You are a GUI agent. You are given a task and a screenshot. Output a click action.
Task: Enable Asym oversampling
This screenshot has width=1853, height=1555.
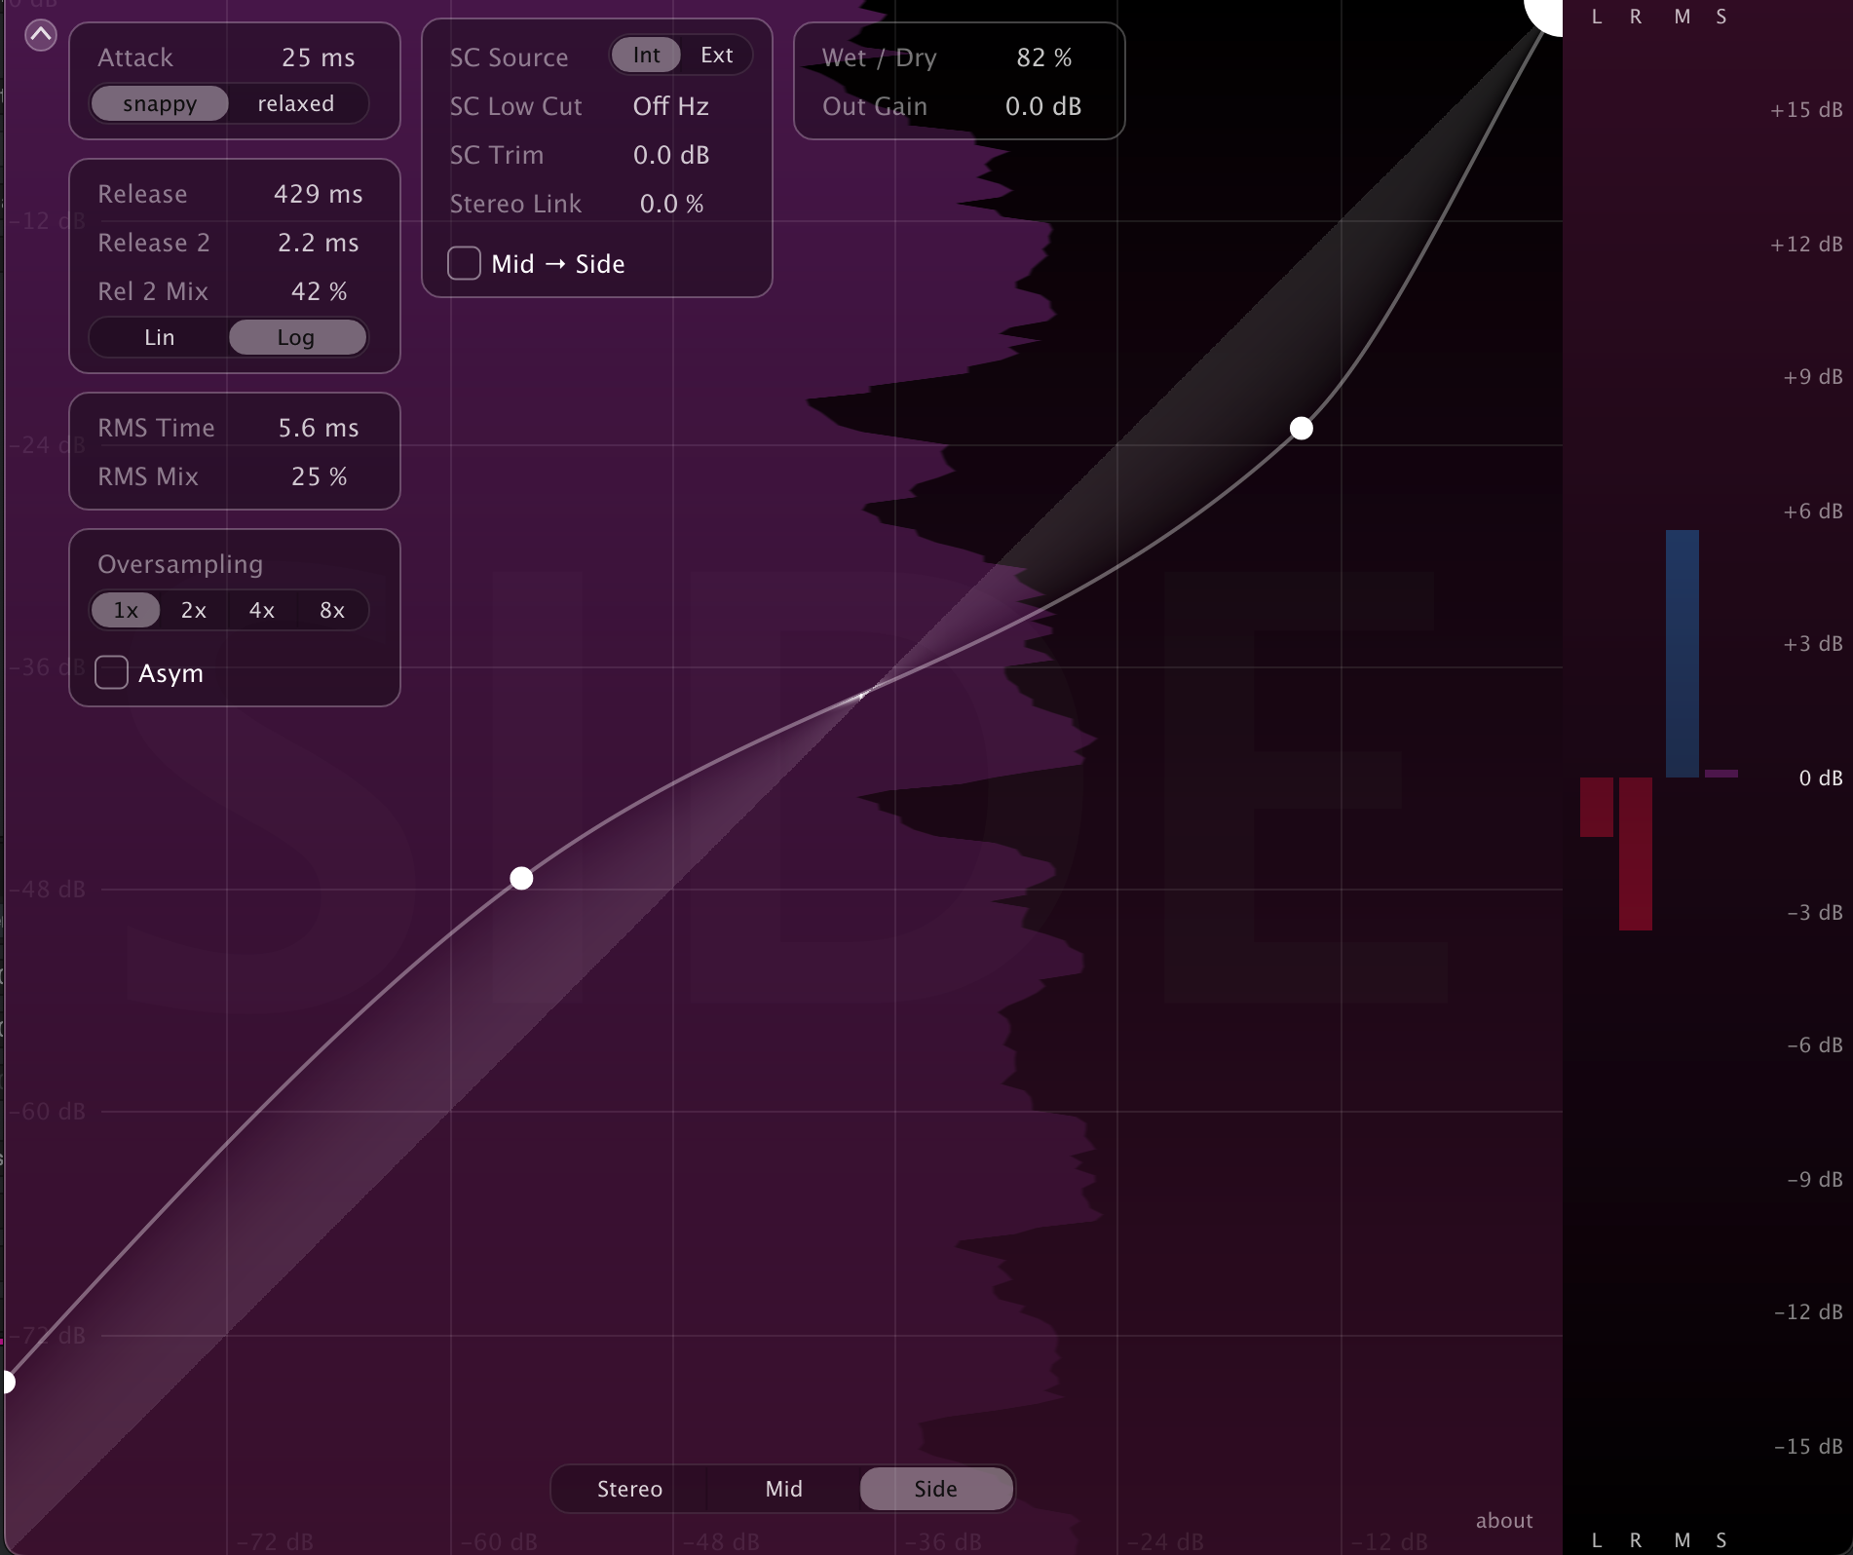point(111,672)
